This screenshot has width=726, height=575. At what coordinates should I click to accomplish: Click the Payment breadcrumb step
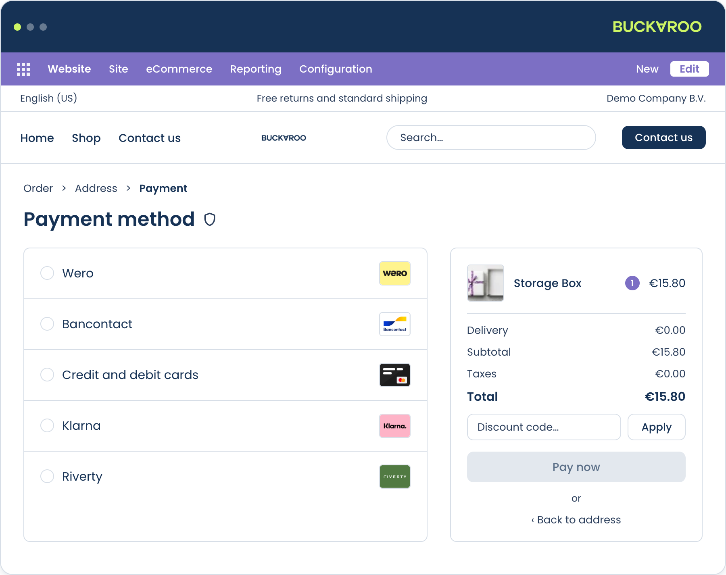point(163,188)
